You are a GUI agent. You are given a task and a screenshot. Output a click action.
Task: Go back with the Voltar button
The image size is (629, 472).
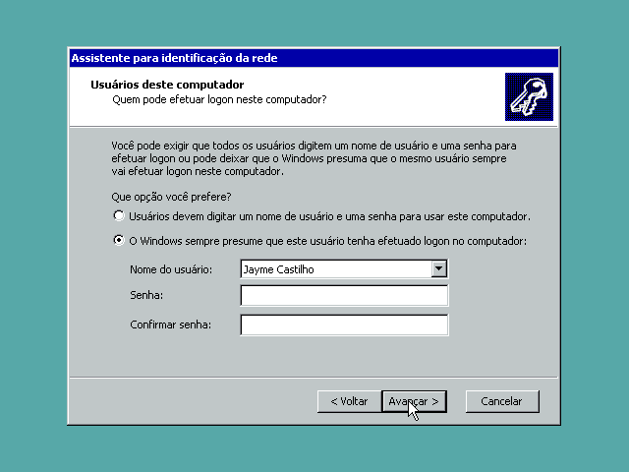(348, 401)
